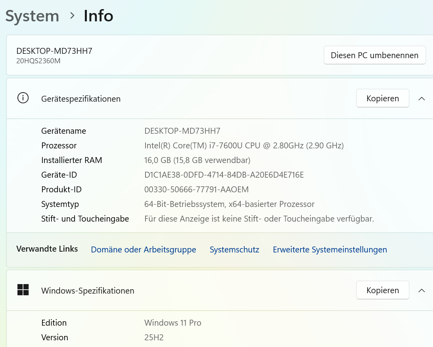Click the Version label

pos(55,338)
